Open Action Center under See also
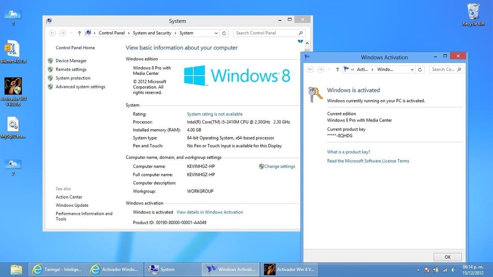 click(x=69, y=197)
